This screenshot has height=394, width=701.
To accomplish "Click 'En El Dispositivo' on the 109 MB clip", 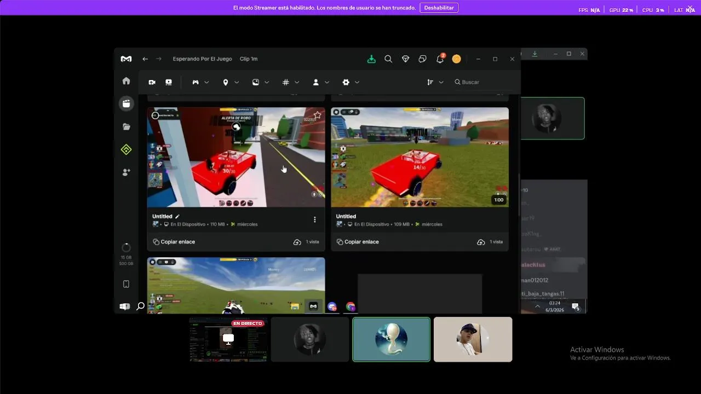I will pyautogui.click(x=371, y=224).
